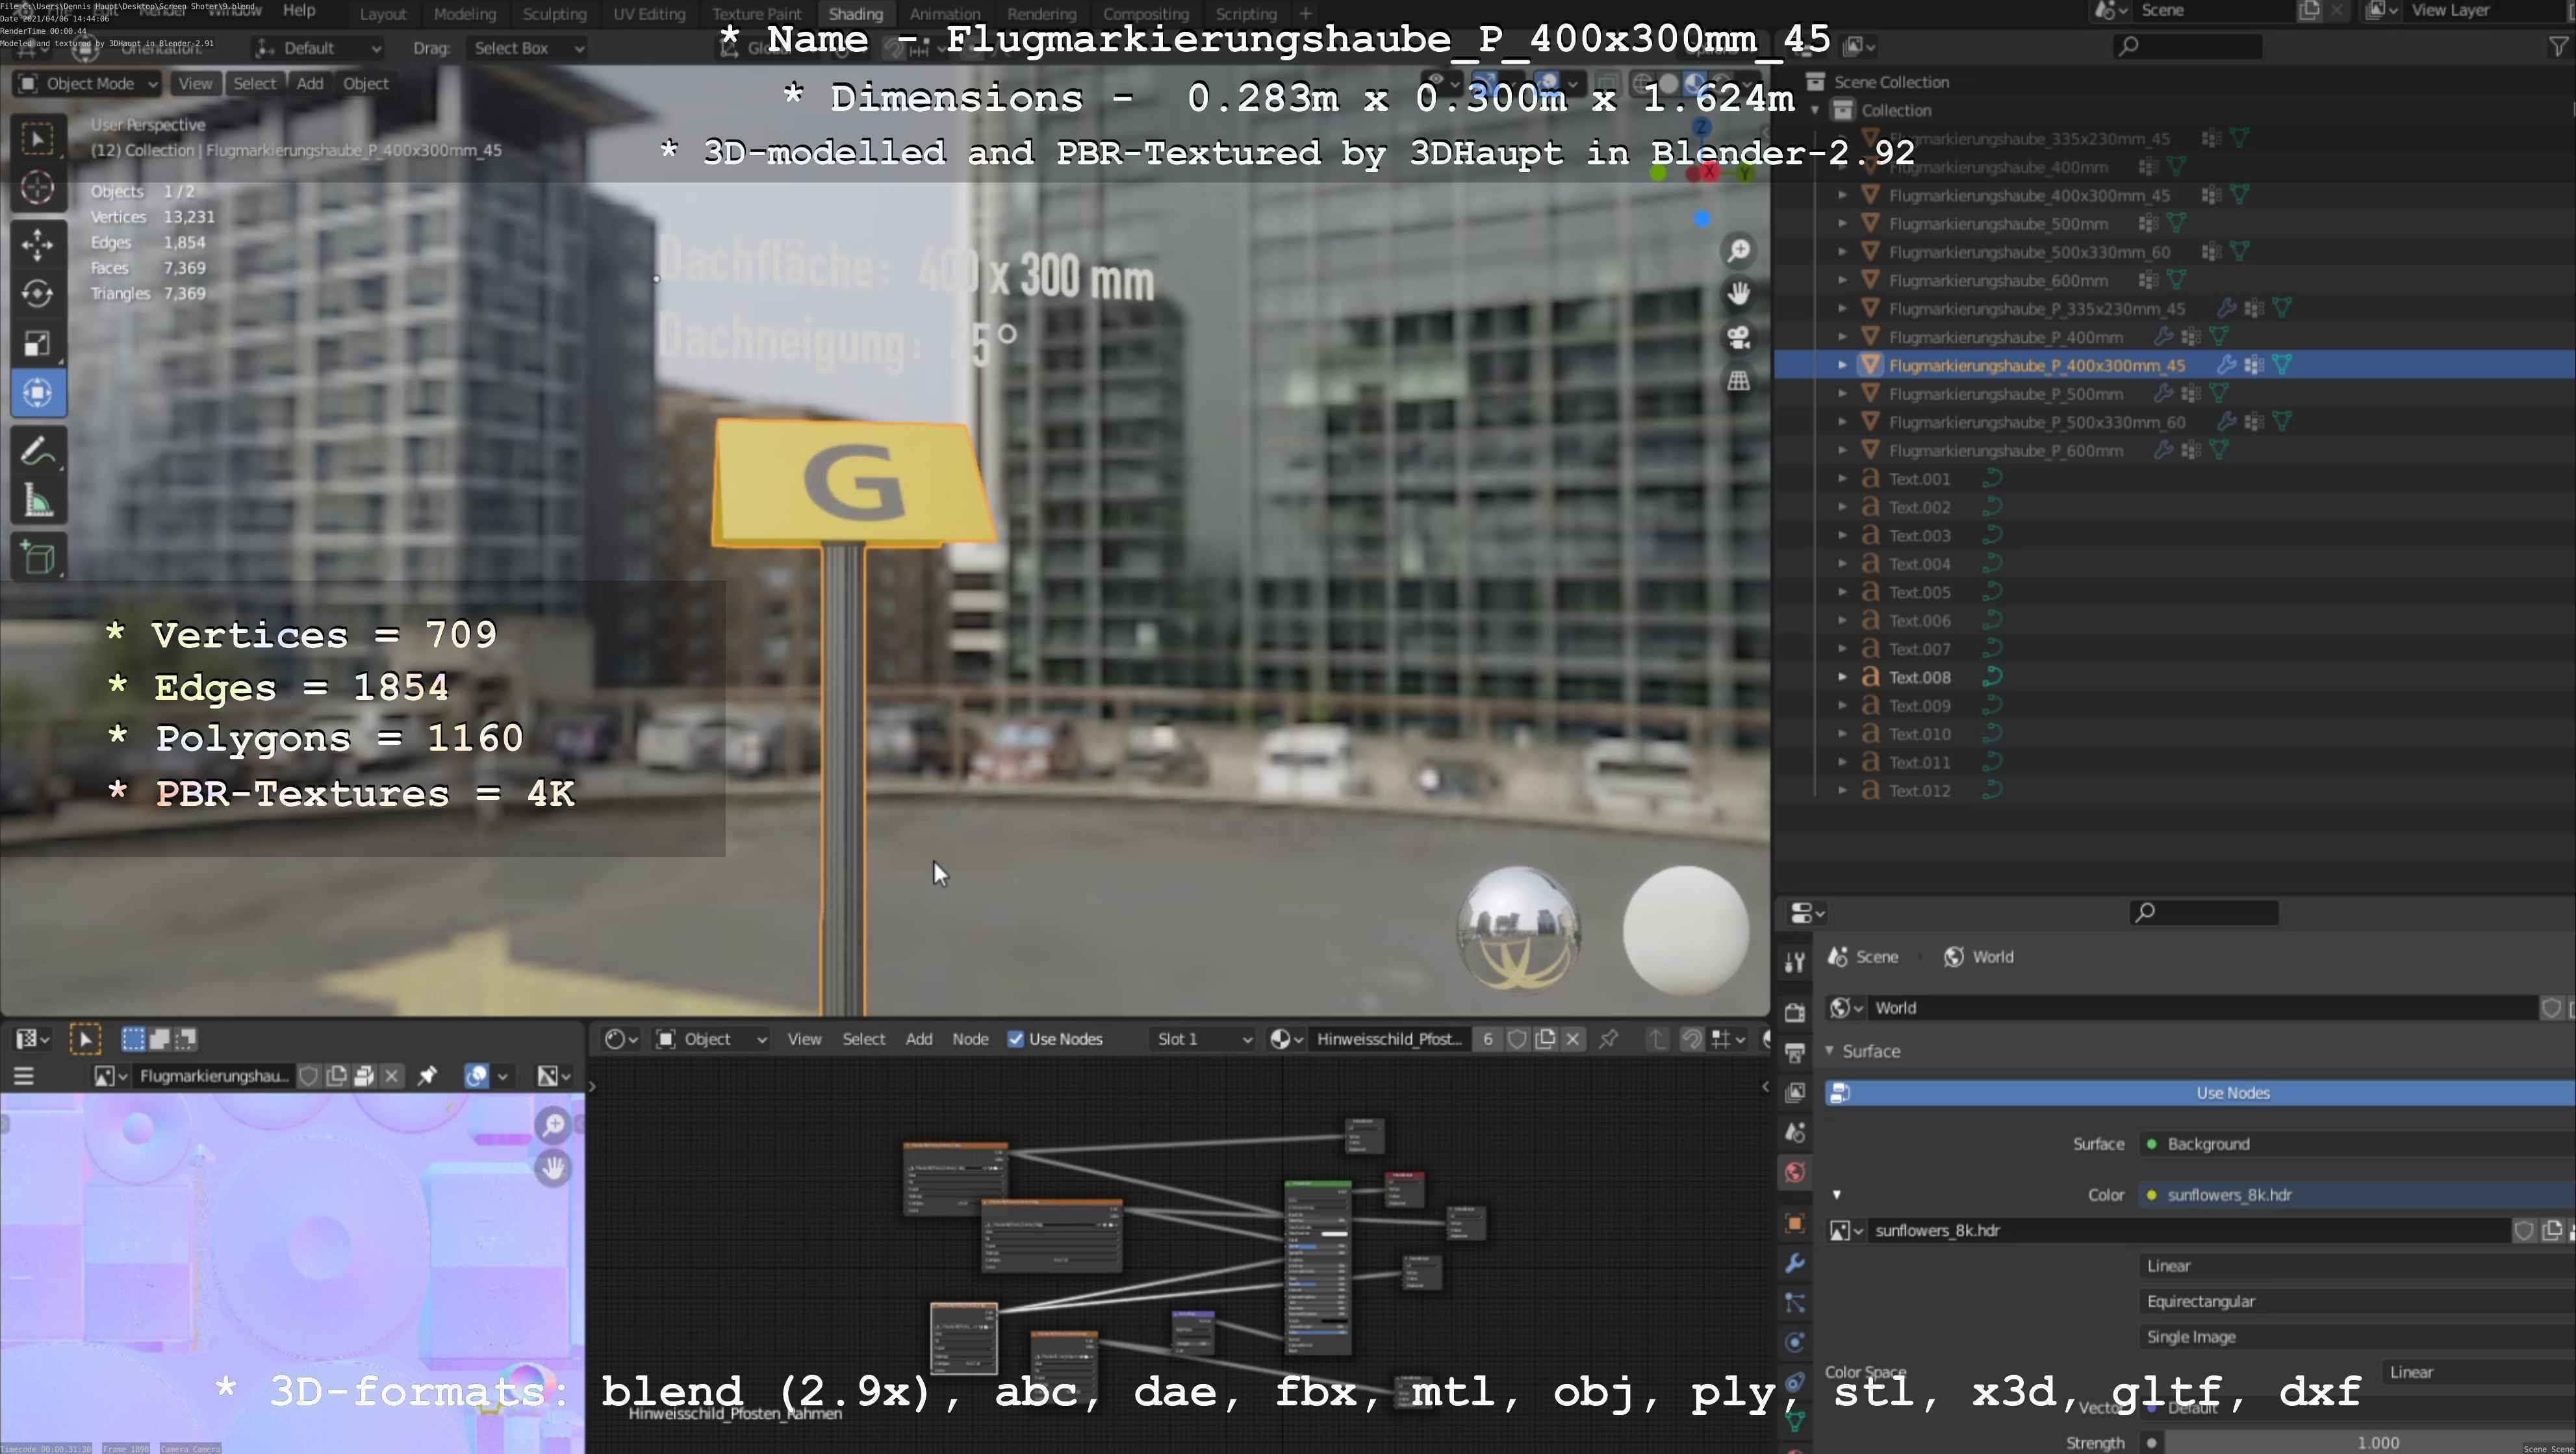
Task: Click the viewport zoom magnifier icon
Action: click(1739, 250)
